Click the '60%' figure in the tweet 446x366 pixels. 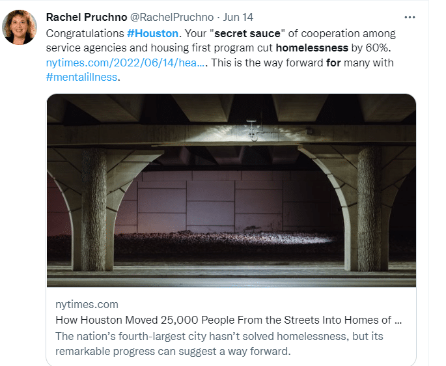[x=377, y=48]
